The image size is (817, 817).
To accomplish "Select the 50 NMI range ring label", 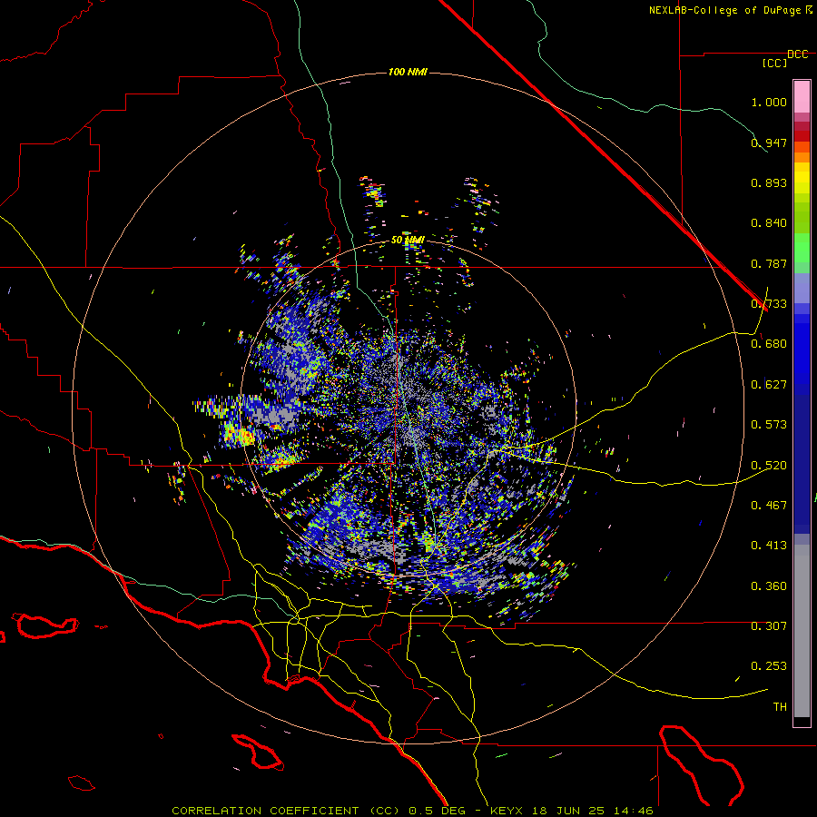I will tap(408, 241).
